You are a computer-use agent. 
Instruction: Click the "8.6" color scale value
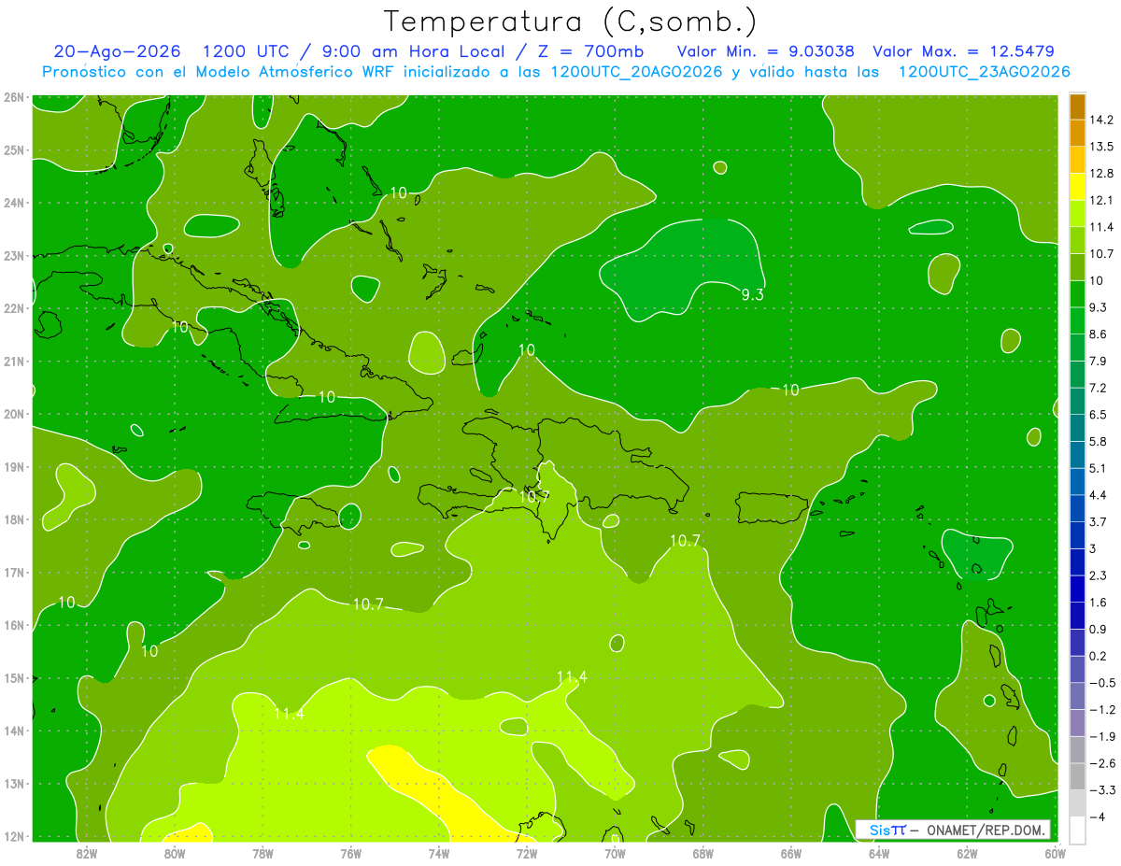pyautogui.click(x=1098, y=334)
